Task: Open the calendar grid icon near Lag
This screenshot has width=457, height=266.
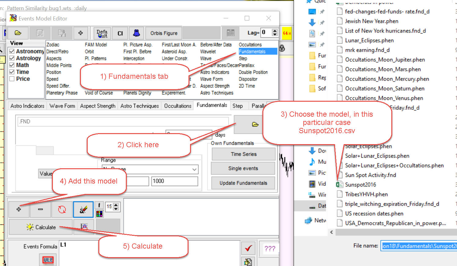Action: click(230, 33)
